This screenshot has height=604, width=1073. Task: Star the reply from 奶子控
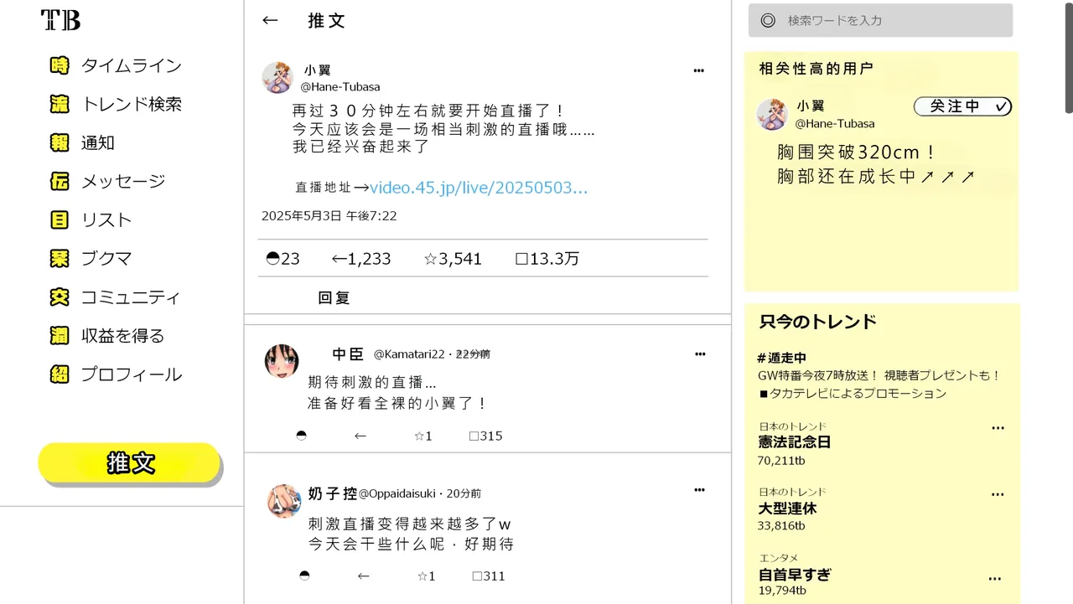tap(422, 576)
